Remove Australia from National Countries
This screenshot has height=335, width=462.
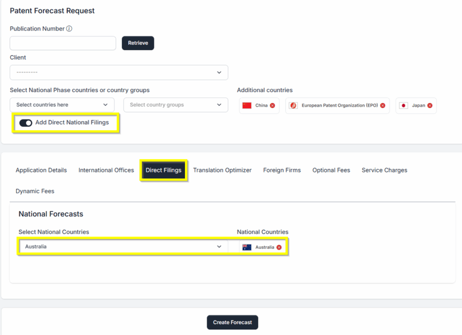tap(279, 247)
